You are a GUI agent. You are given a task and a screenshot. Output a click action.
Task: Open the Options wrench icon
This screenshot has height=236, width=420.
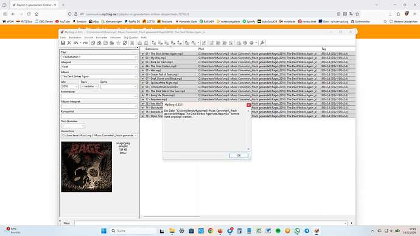[262, 43]
